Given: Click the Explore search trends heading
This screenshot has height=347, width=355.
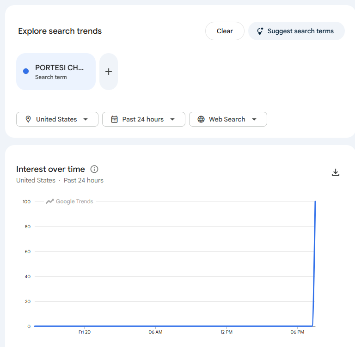Looking at the screenshot, I should [60, 31].
